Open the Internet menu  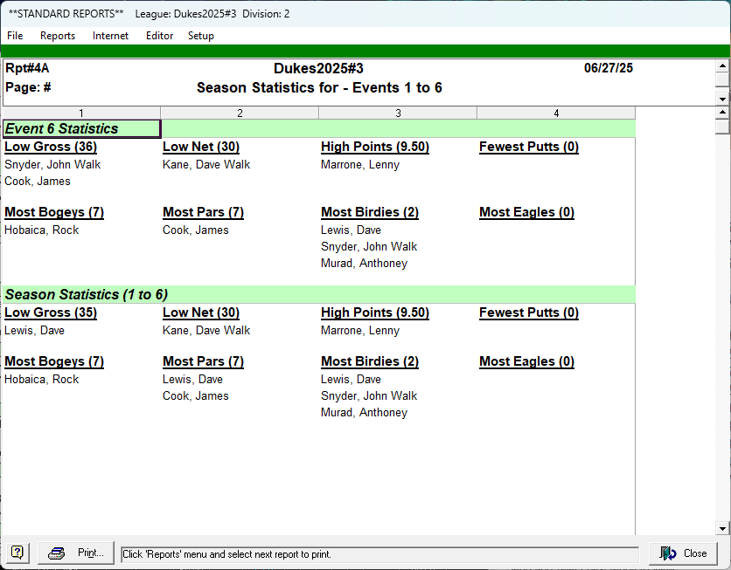pos(110,36)
